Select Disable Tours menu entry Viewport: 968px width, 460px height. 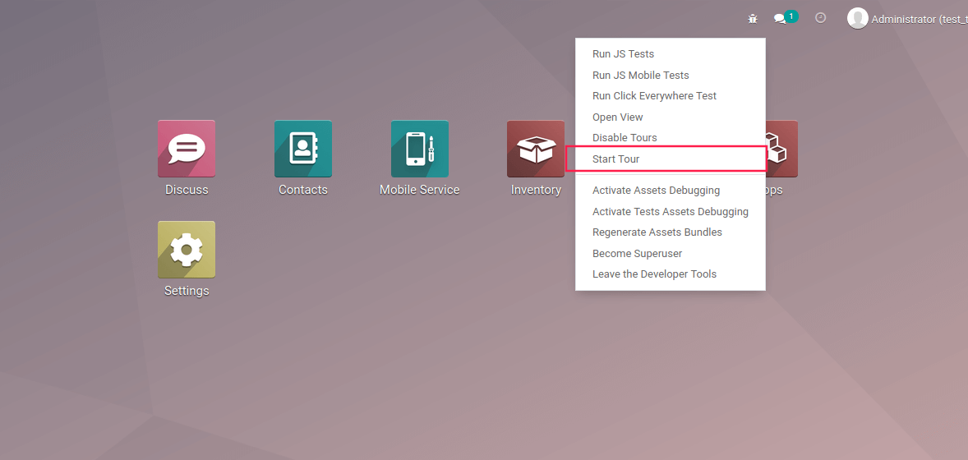click(x=671, y=137)
